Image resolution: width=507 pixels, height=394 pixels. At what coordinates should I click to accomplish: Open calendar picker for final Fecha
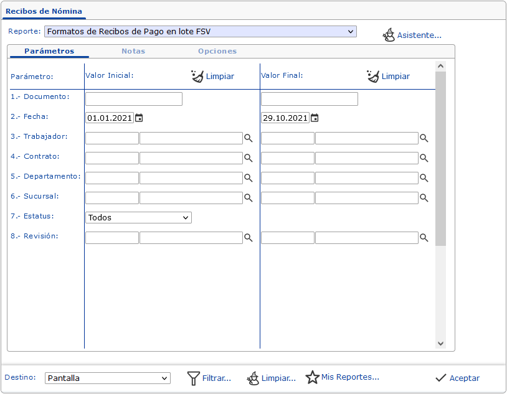click(315, 118)
